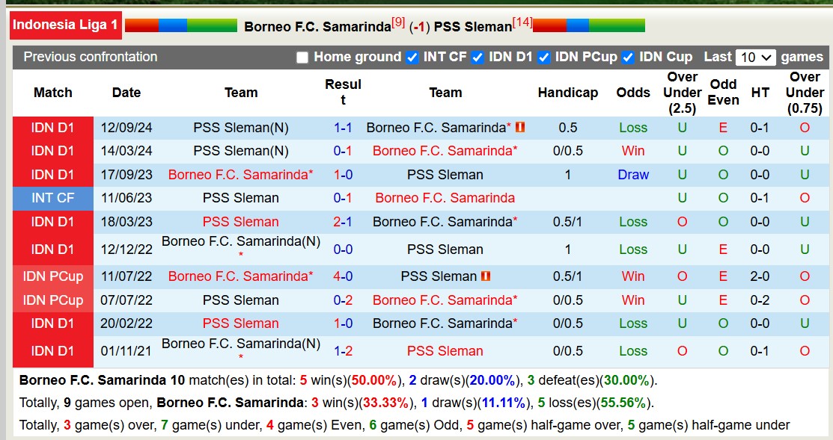Enable the Home ground checkbox

click(302, 58)
